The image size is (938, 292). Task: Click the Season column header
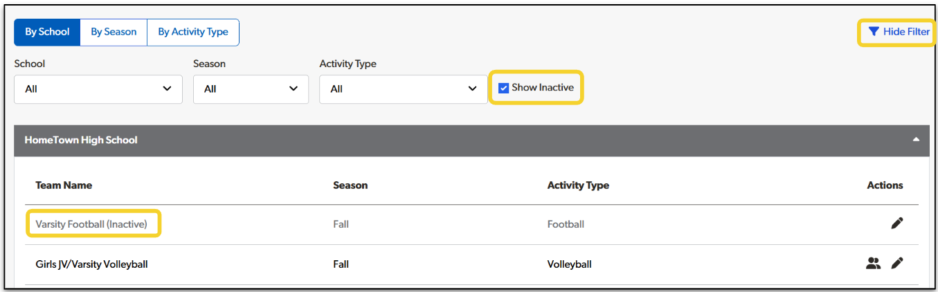pyautogui.click(x=350, y=185)
